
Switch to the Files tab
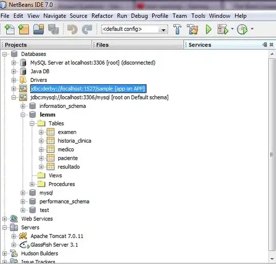pos(137,45)
